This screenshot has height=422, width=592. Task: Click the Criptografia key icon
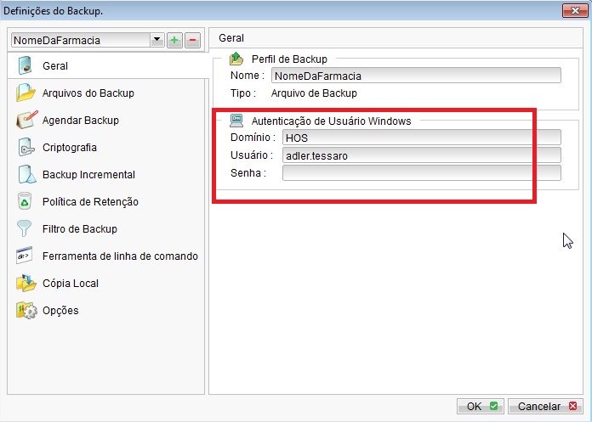tap(26, 148)
